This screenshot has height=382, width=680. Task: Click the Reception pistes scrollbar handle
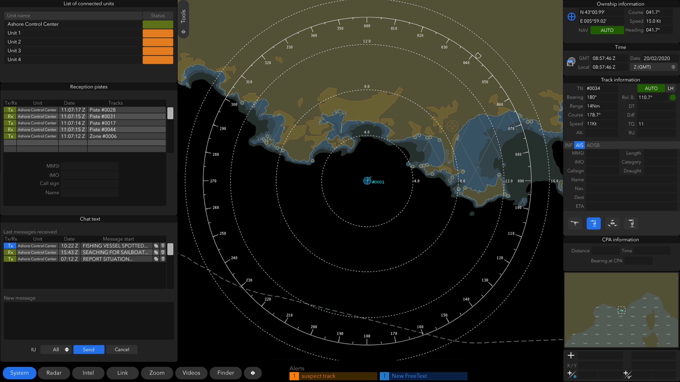[x=170, y=113]
